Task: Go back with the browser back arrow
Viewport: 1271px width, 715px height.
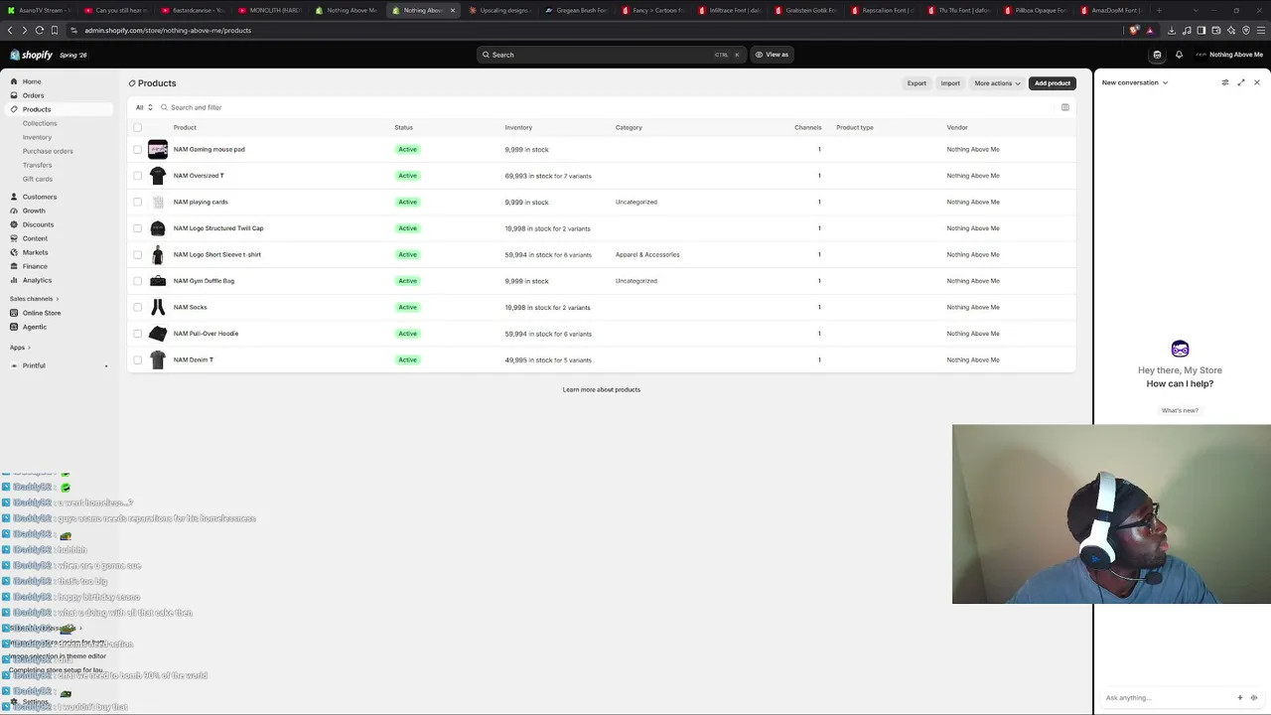Action: point(10,30)
